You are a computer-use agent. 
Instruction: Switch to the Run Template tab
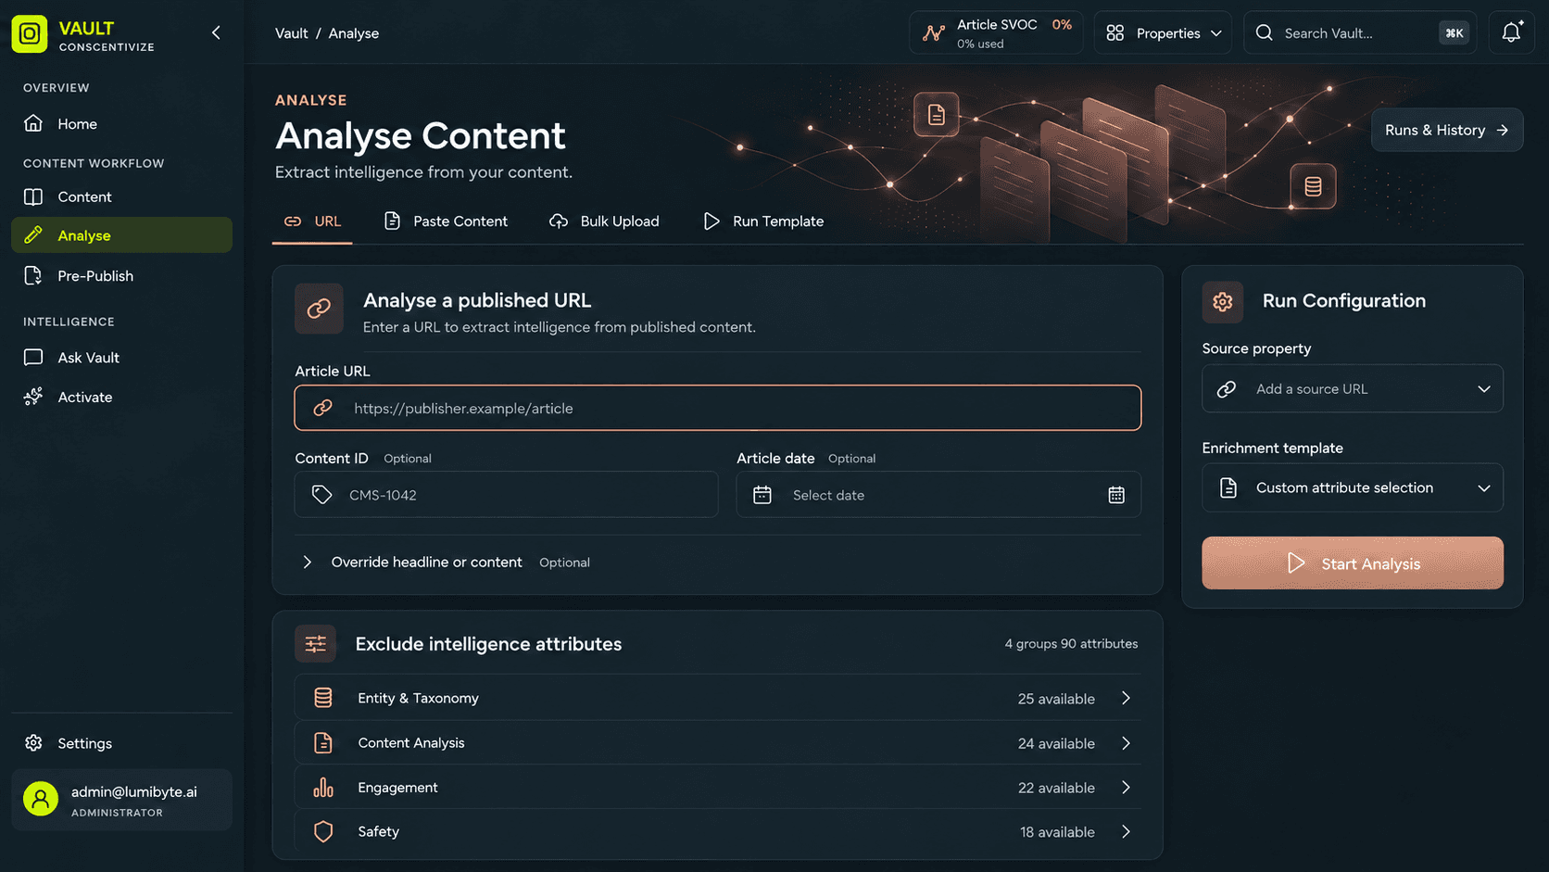(x=763, y=221)
